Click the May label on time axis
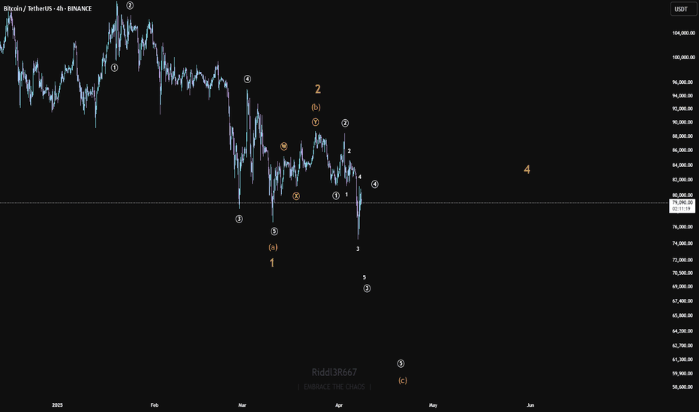The image size is (699, 412). [433, 405]
